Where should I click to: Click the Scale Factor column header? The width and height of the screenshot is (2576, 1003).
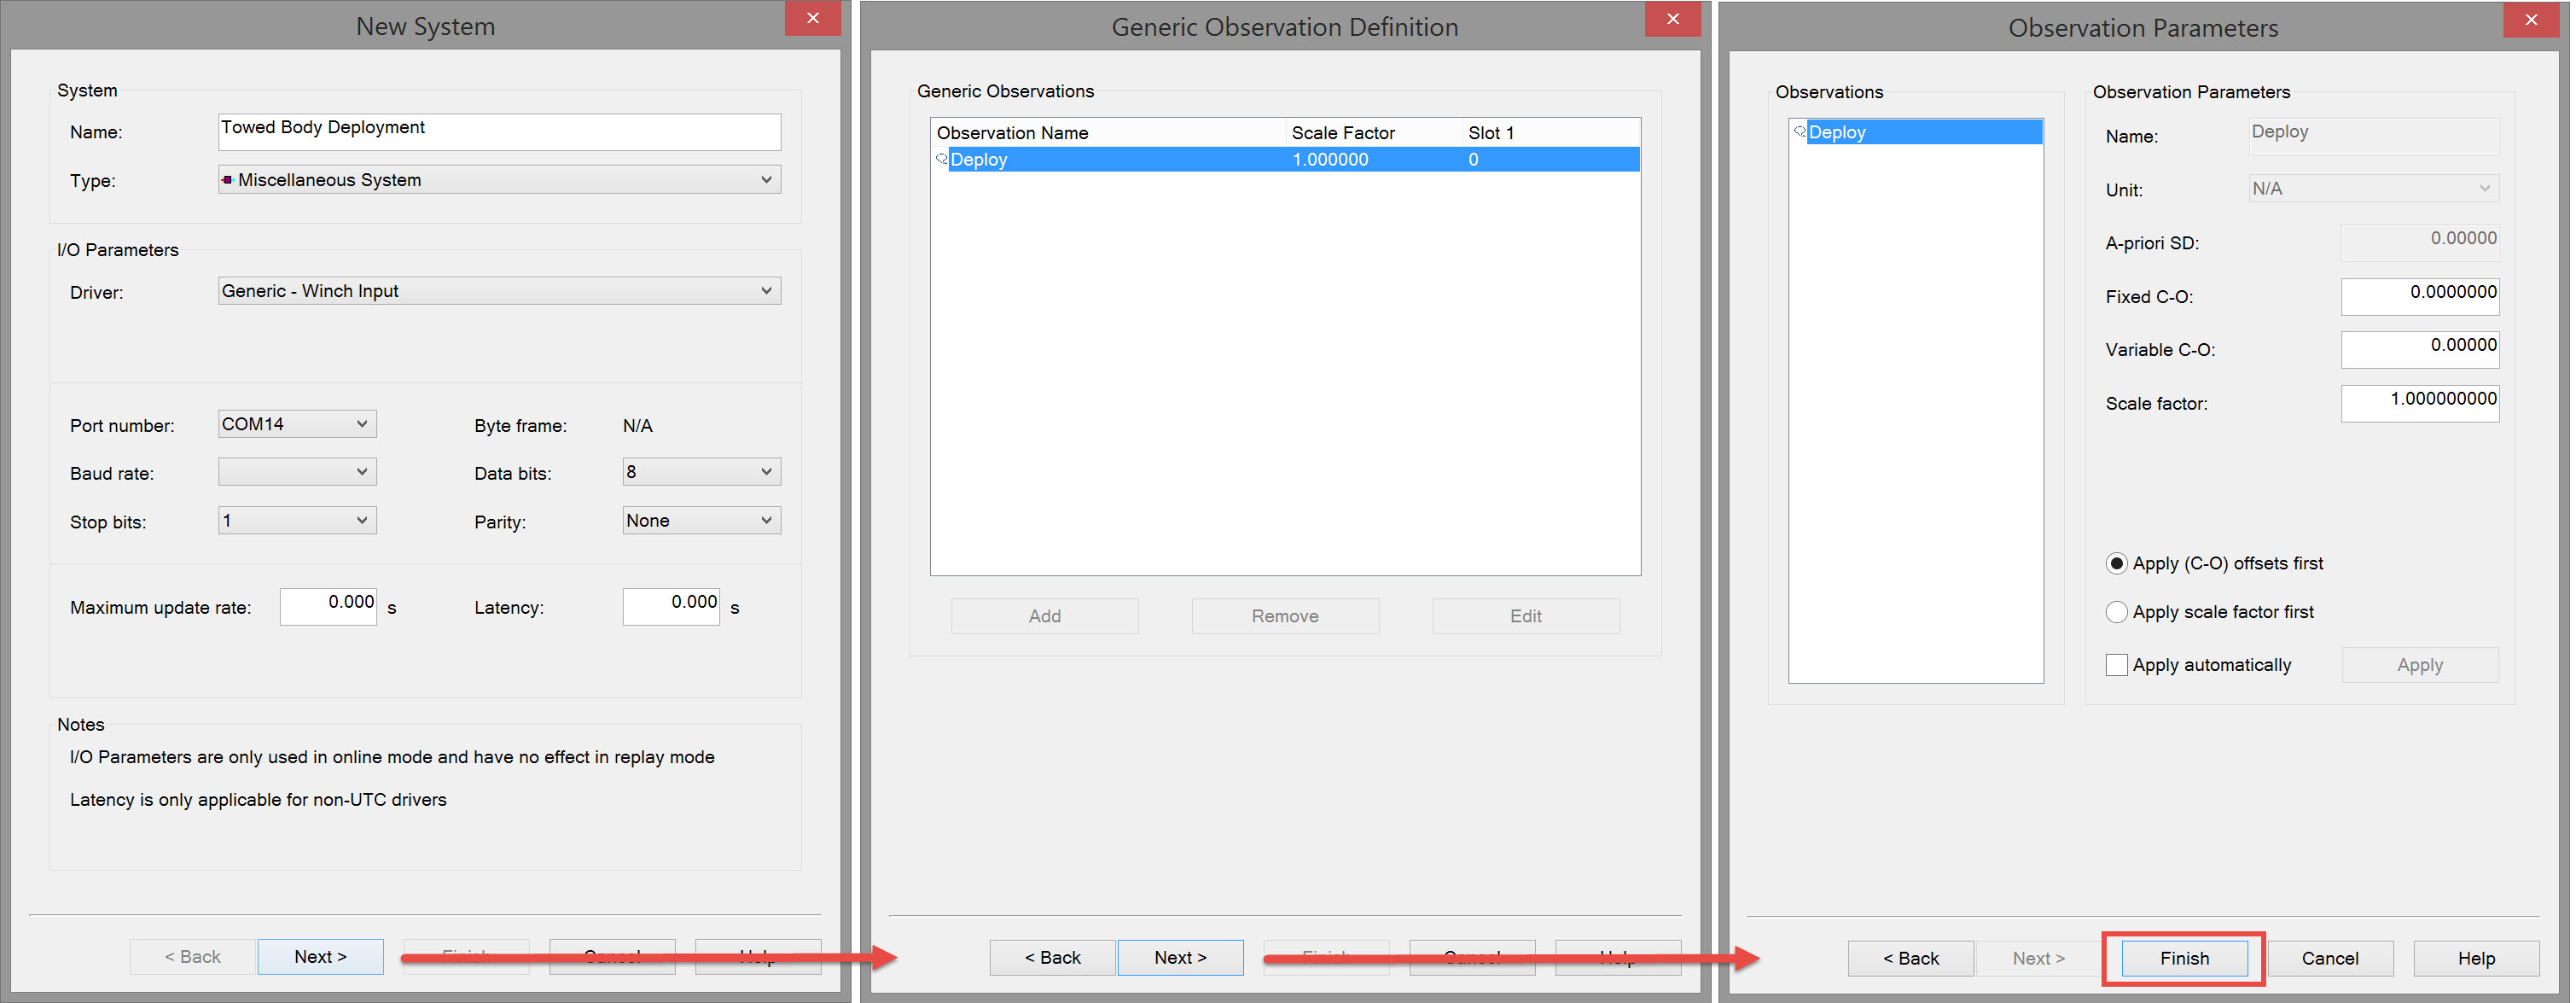tap(1342, 133)
